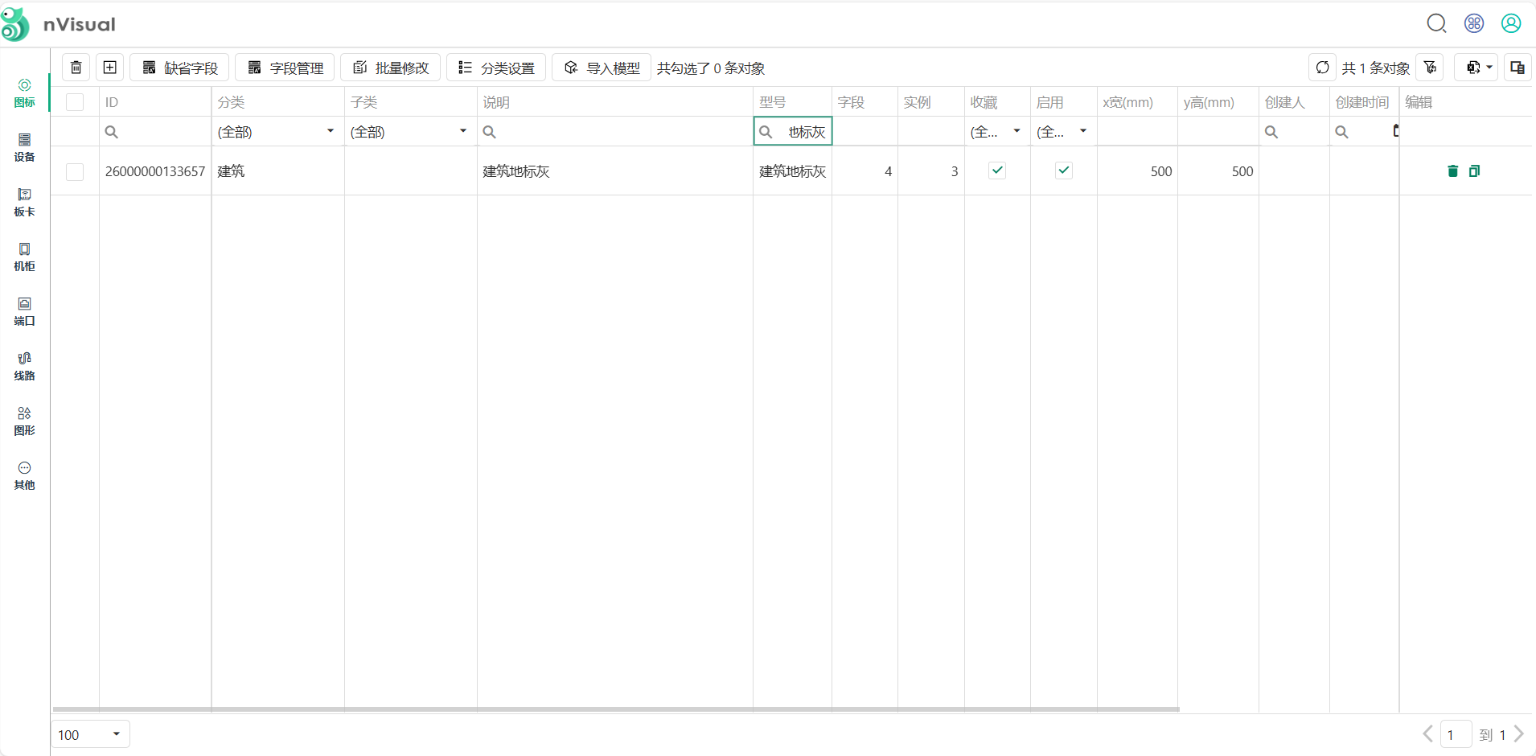Click the 批量修改 button
The width and height of the screenshot is (1536, 756).
click(391, 68)
